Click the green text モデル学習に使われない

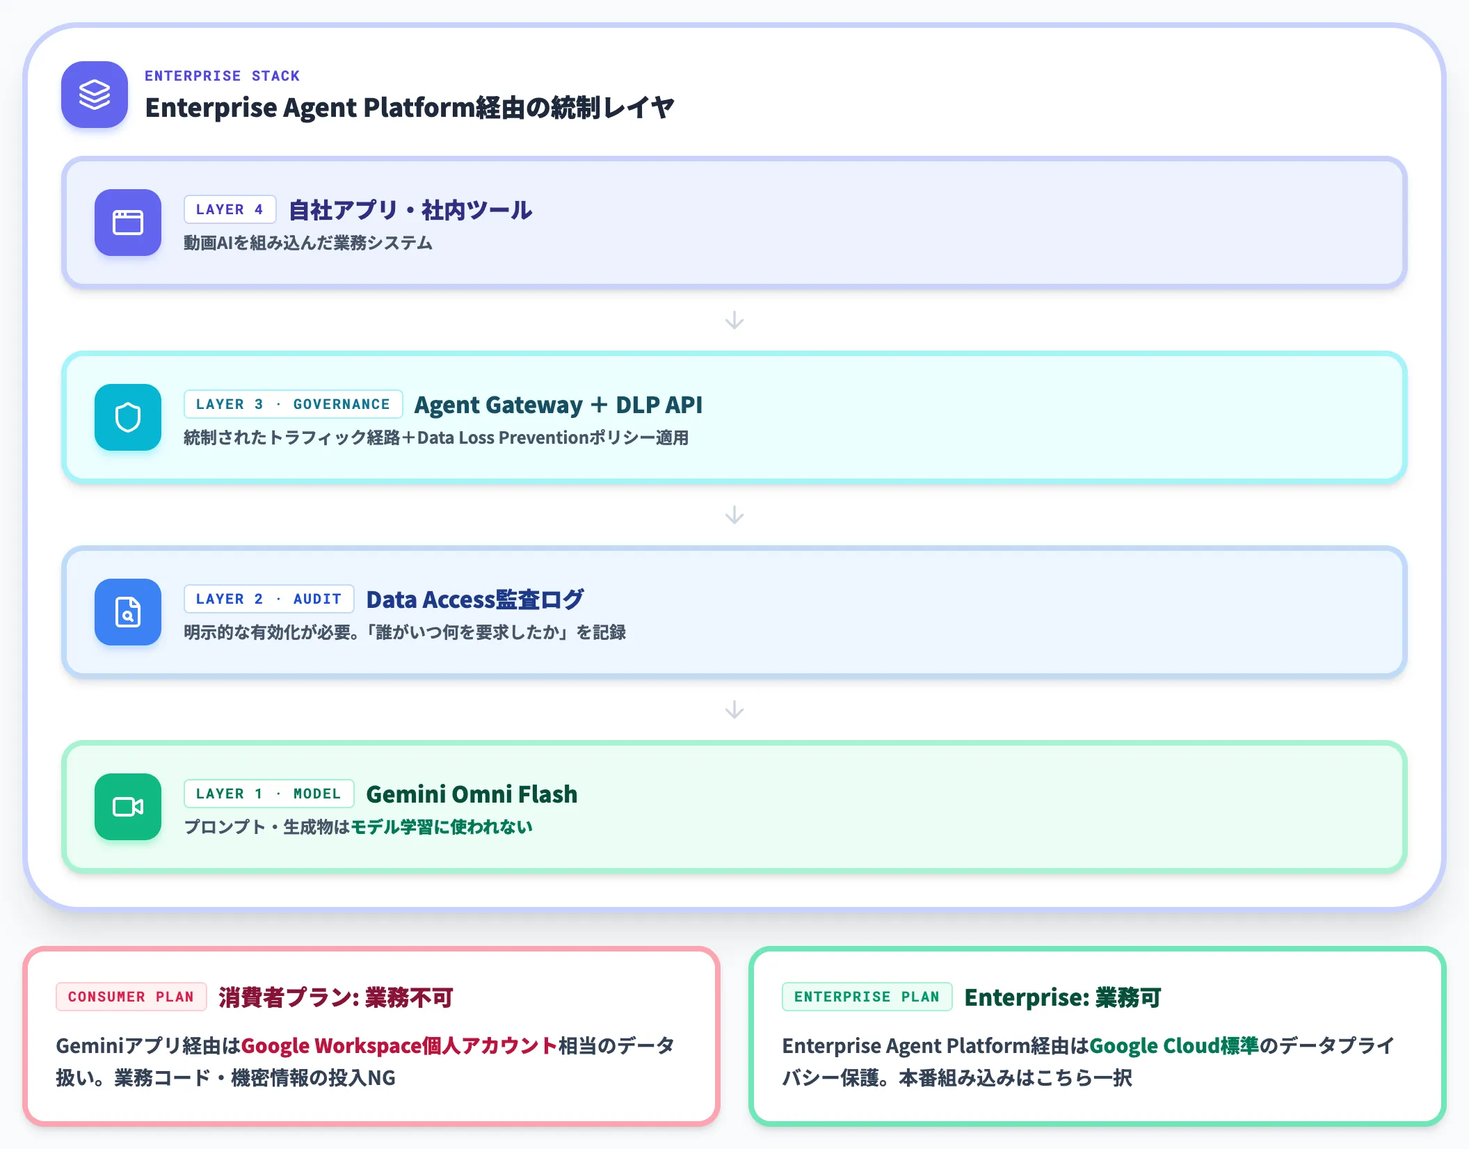click(x=442, y=827)
